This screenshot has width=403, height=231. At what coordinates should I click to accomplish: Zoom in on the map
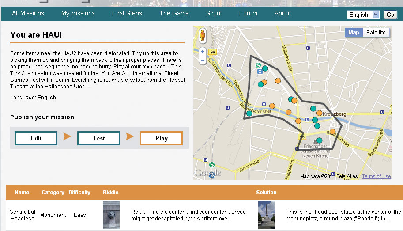pyautogui.click(x=203, y=52)
